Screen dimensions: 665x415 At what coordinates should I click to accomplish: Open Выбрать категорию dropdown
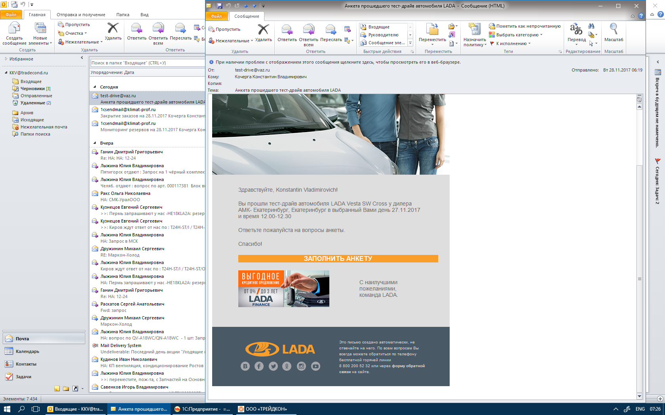click(515, 35)
